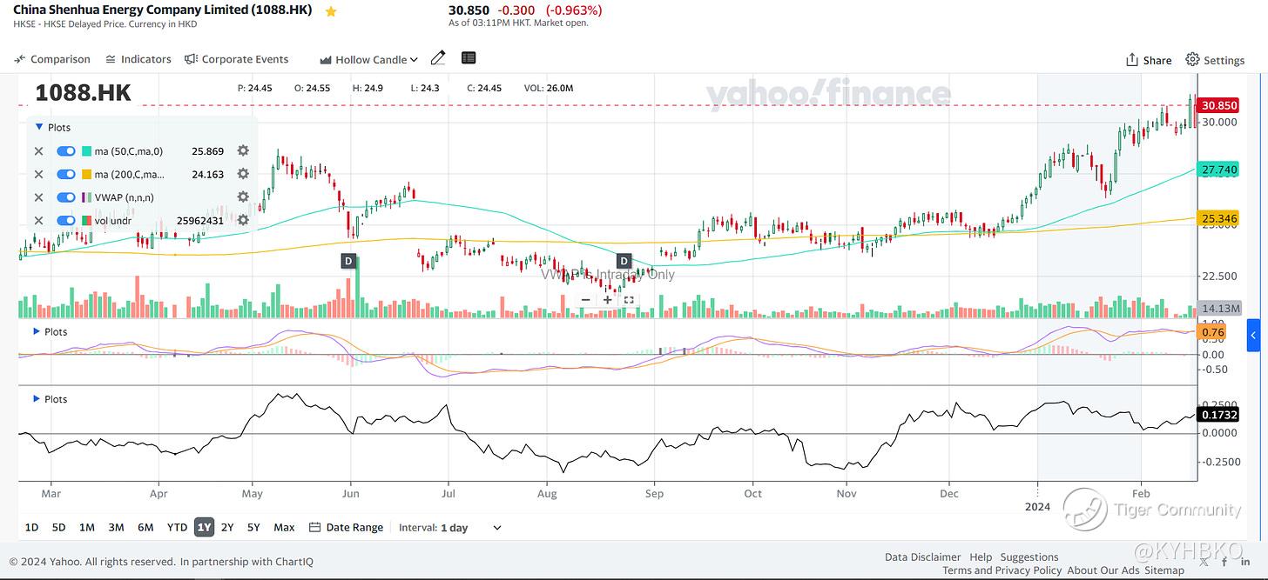Remove the VWAP (n,n,n) plot
This screenshot has height=580, width=1268.
[38, 197]
